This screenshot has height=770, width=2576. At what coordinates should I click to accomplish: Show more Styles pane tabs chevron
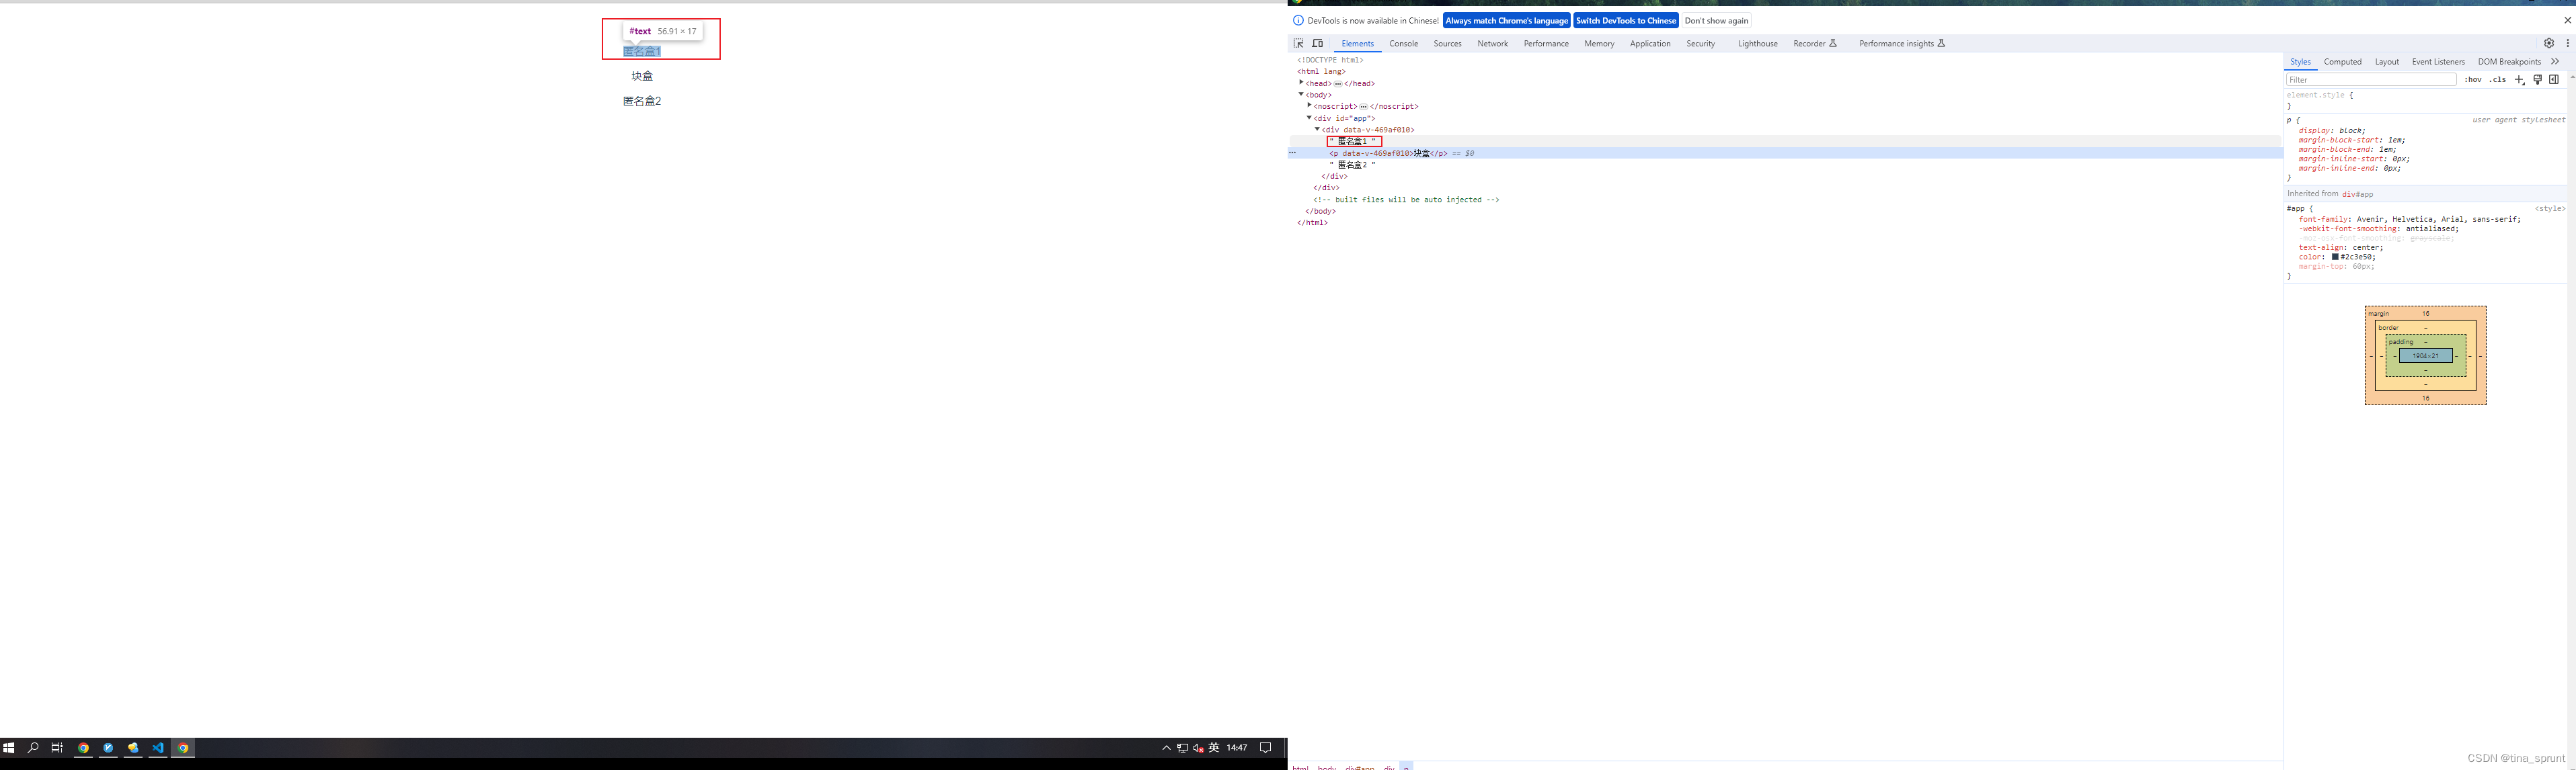[x=2555, y=62]
